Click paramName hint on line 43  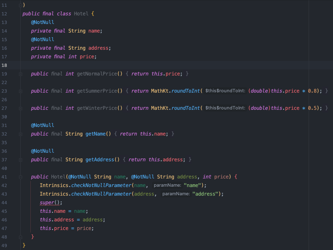[176, 194]
